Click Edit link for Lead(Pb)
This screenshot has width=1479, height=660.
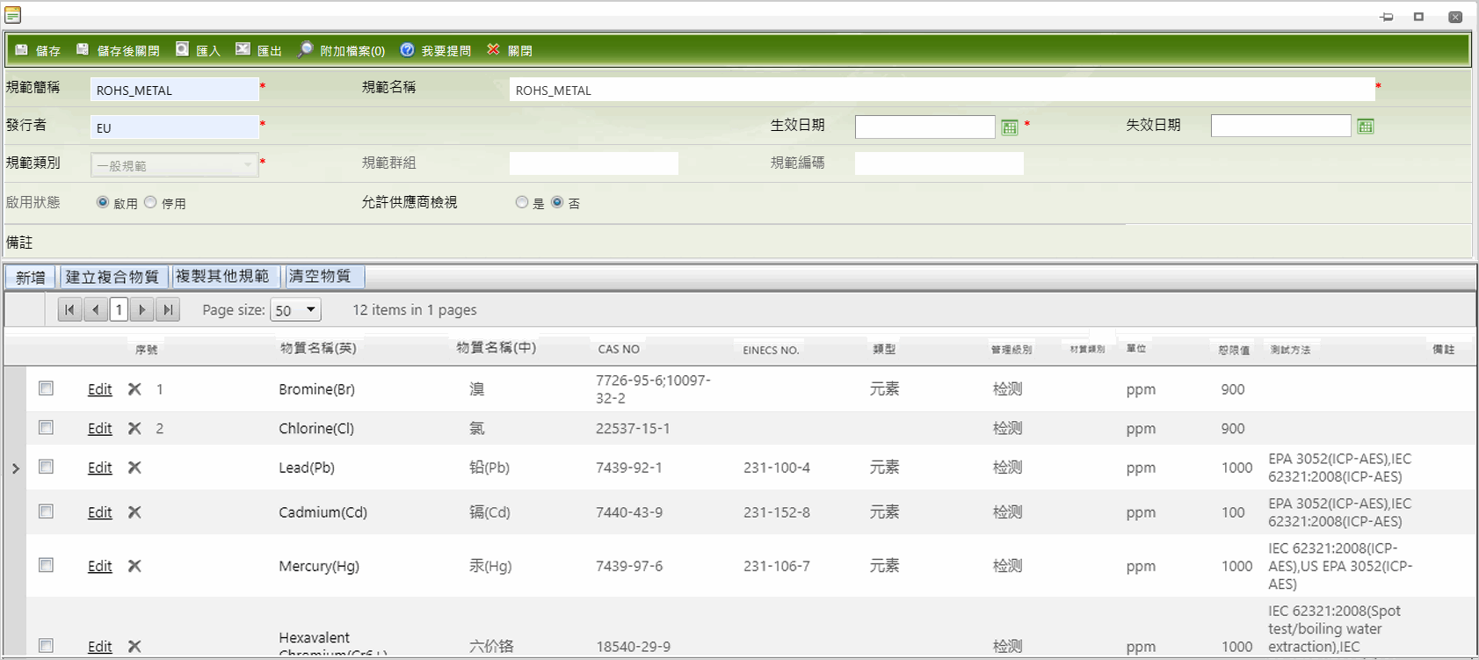click(99, 468)
